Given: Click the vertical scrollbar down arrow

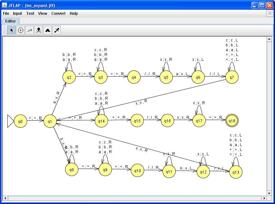Looking at the screenshot, I should coord(269,193).
